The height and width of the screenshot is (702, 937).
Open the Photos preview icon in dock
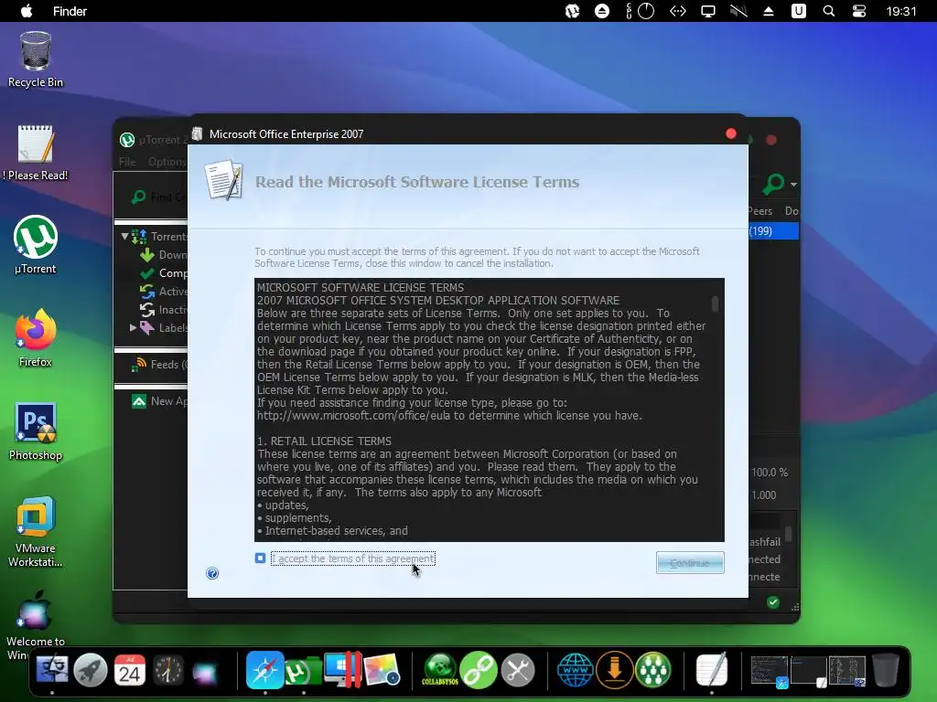382,670
